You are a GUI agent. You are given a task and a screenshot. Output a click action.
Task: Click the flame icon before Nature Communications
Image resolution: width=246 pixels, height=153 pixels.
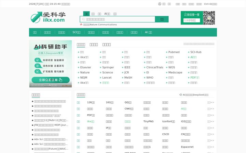coord(81,24)
